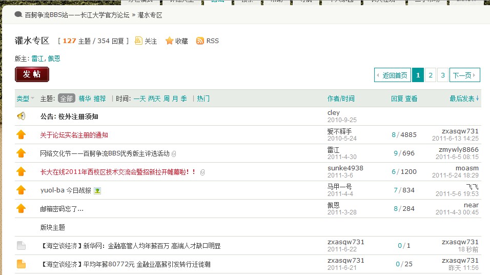Open the 类型 type dropdown
Screen dimensions: 490x275
click(x=25, y=99)
